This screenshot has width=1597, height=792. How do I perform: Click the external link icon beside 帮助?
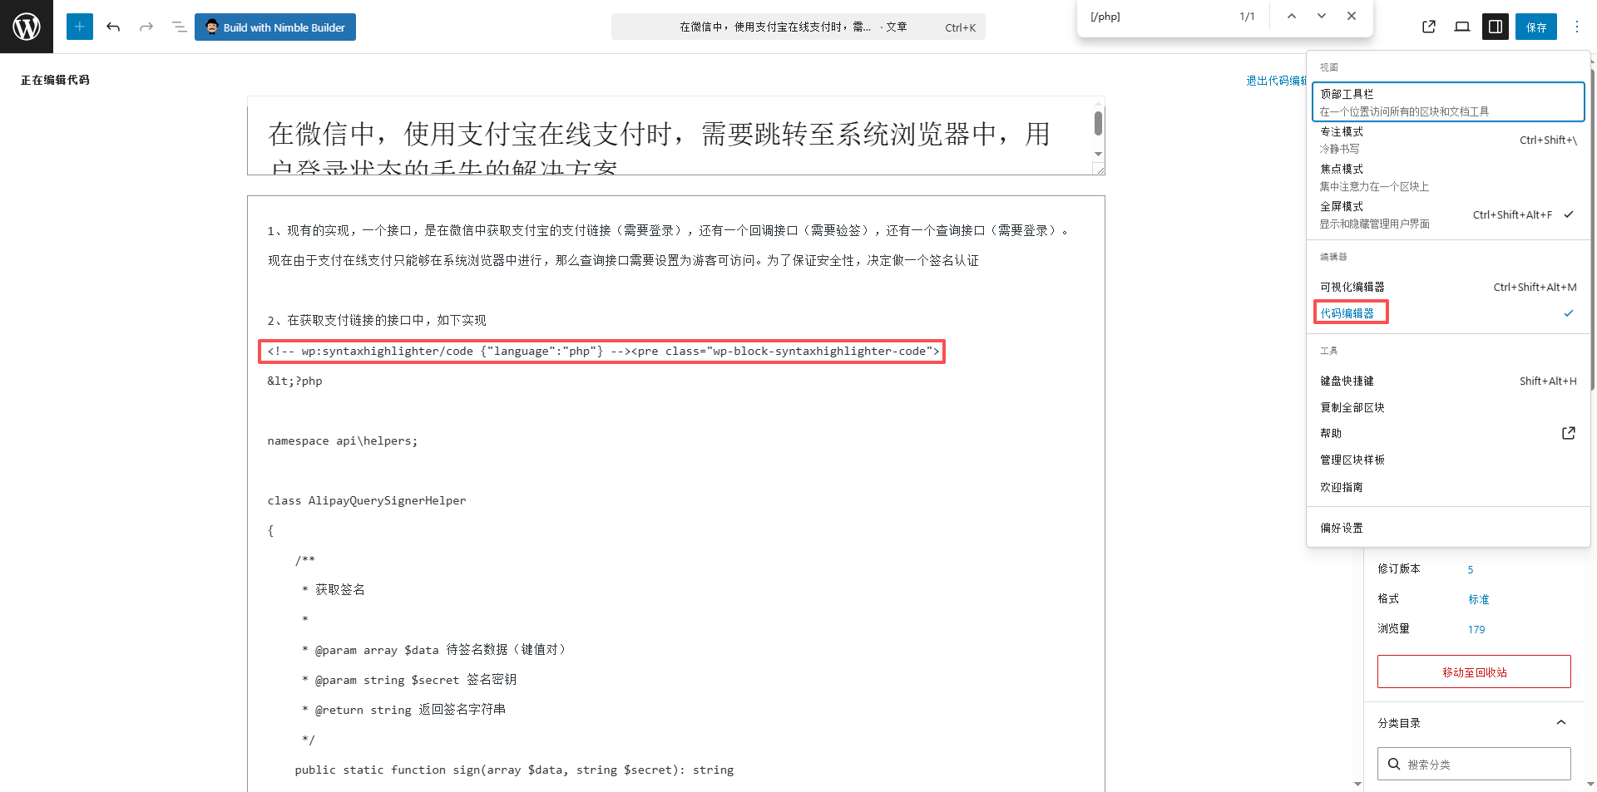1569,433
